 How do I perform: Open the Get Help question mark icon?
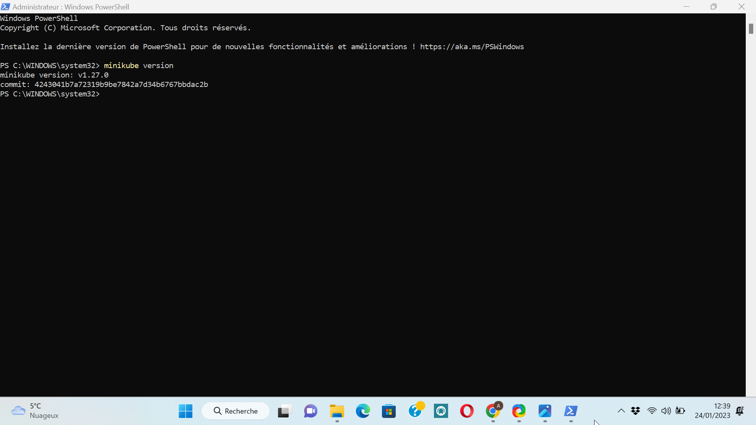[415, 411]
